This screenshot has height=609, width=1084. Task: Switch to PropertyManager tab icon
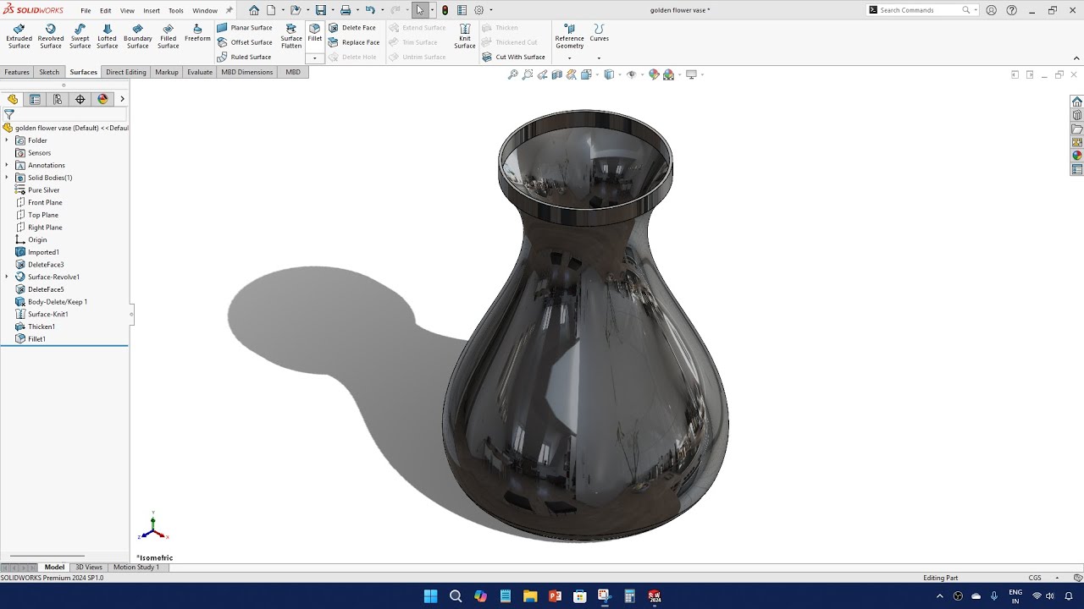coord(35,99)
